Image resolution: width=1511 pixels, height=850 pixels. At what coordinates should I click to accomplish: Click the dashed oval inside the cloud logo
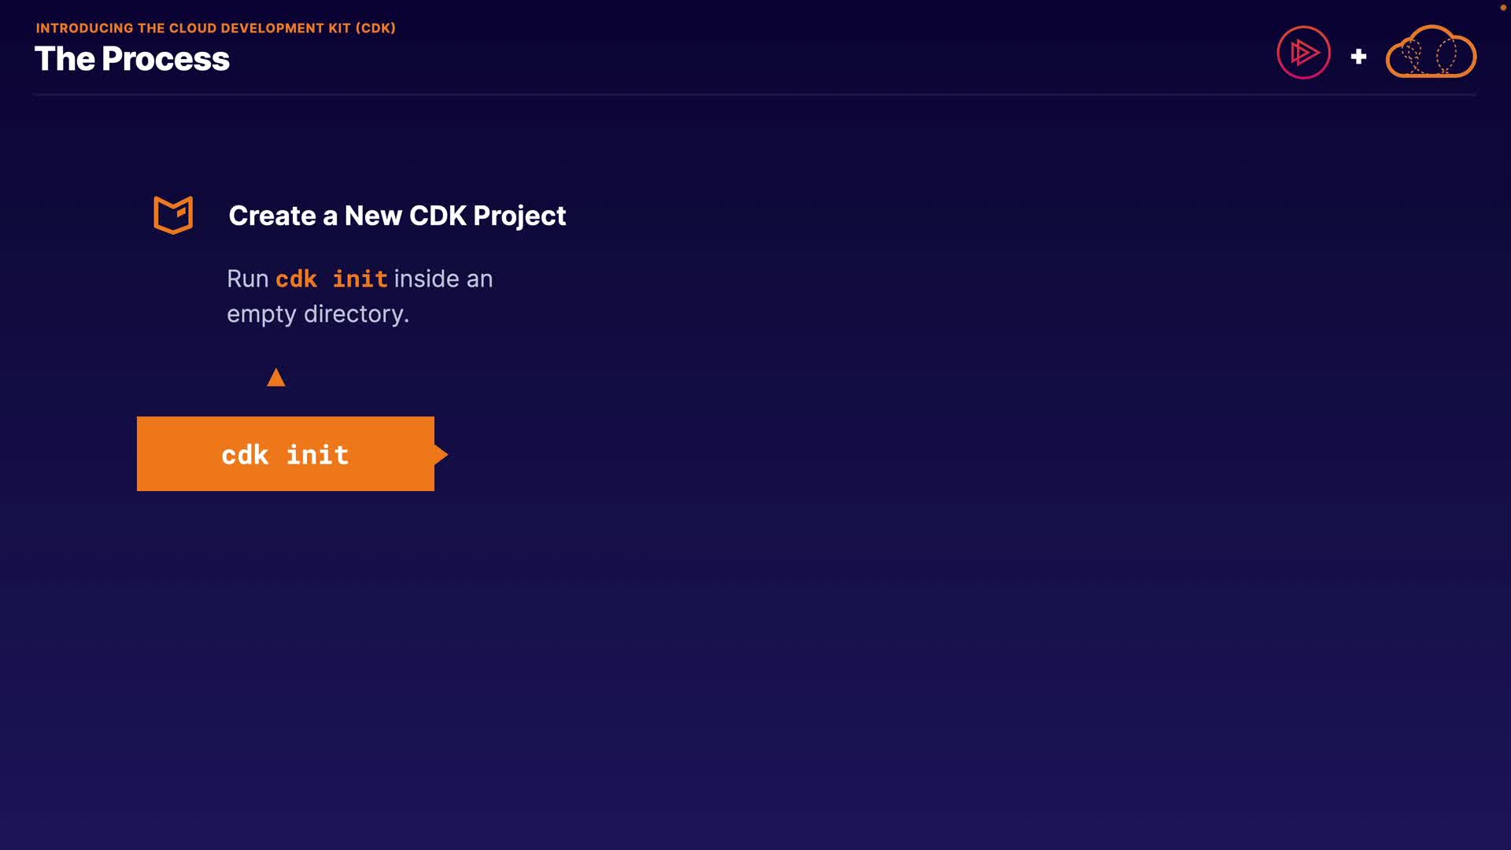tap(1446, 55)
